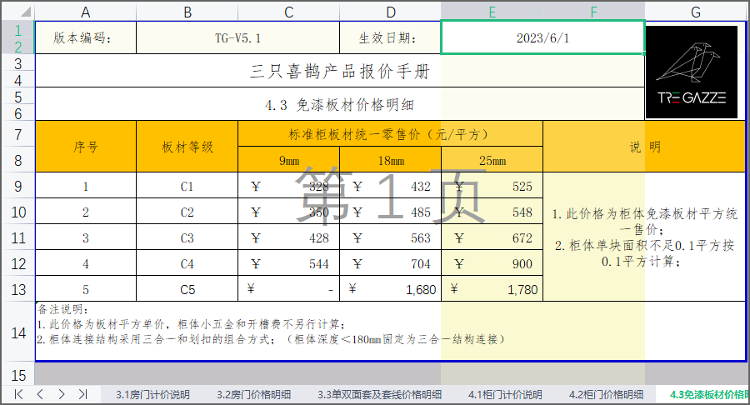Select row 14 header
Image resolution: width=750 pixels, height=405 pixels.
click(17, 332)
